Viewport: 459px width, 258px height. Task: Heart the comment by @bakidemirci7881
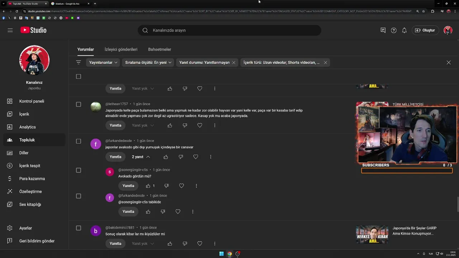pos(200,244)
